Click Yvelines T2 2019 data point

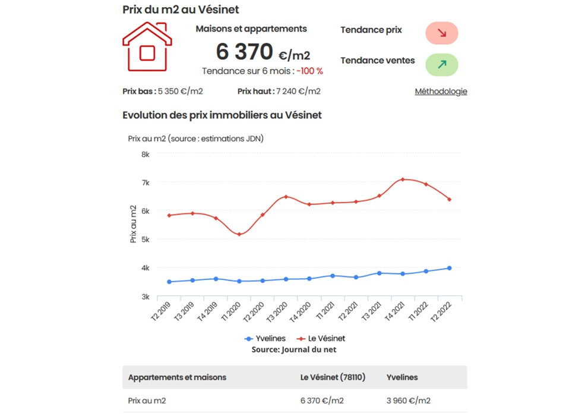click(x=169, y=282)
